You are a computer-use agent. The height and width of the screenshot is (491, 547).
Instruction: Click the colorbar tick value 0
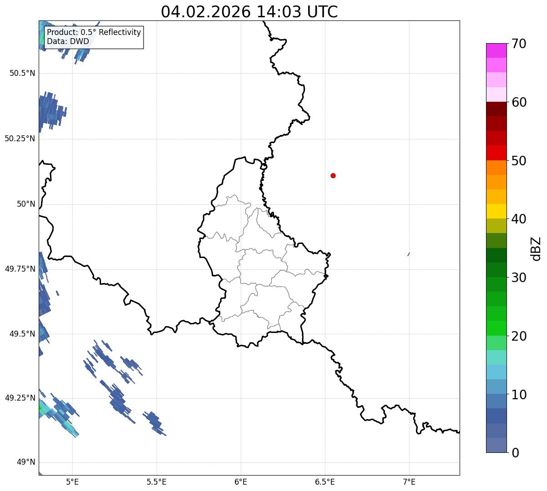(515, 453)
